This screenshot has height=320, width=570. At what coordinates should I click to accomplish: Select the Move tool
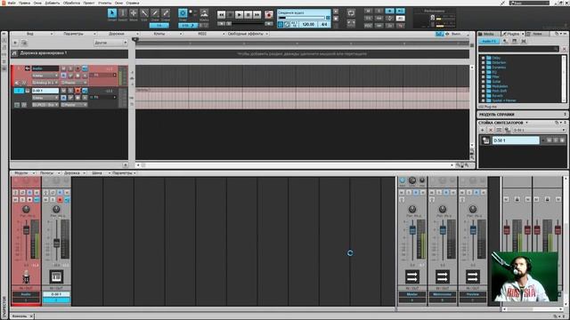[134, 14]
